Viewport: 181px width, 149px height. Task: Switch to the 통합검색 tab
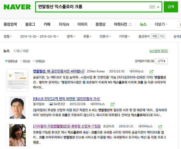[10, 24]
